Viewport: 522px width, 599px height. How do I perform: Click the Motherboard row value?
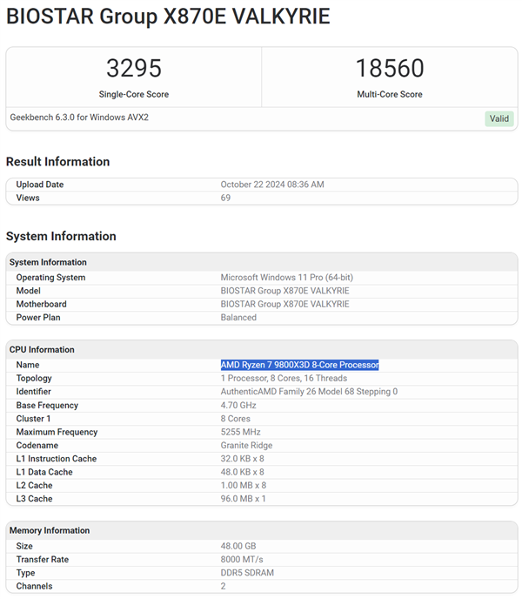coord(284,304)
